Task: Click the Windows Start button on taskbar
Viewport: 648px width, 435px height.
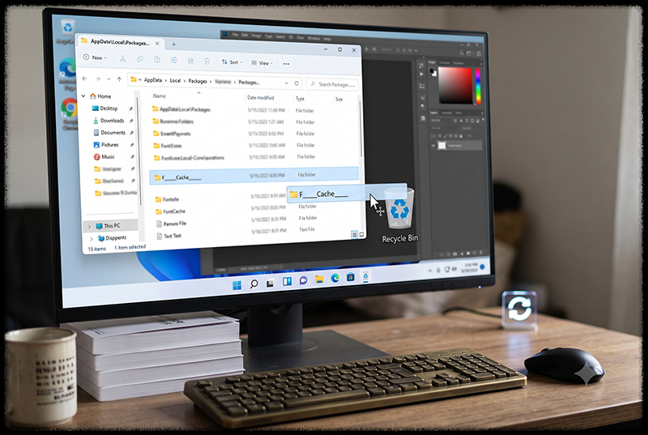Action: tap(237, 285)
